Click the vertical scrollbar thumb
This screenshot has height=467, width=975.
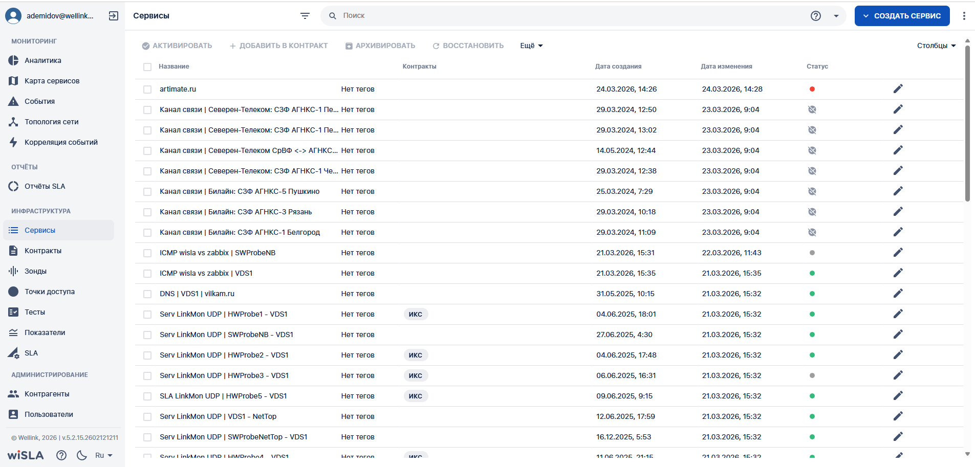pyautogui.click(x=967, y=124)
